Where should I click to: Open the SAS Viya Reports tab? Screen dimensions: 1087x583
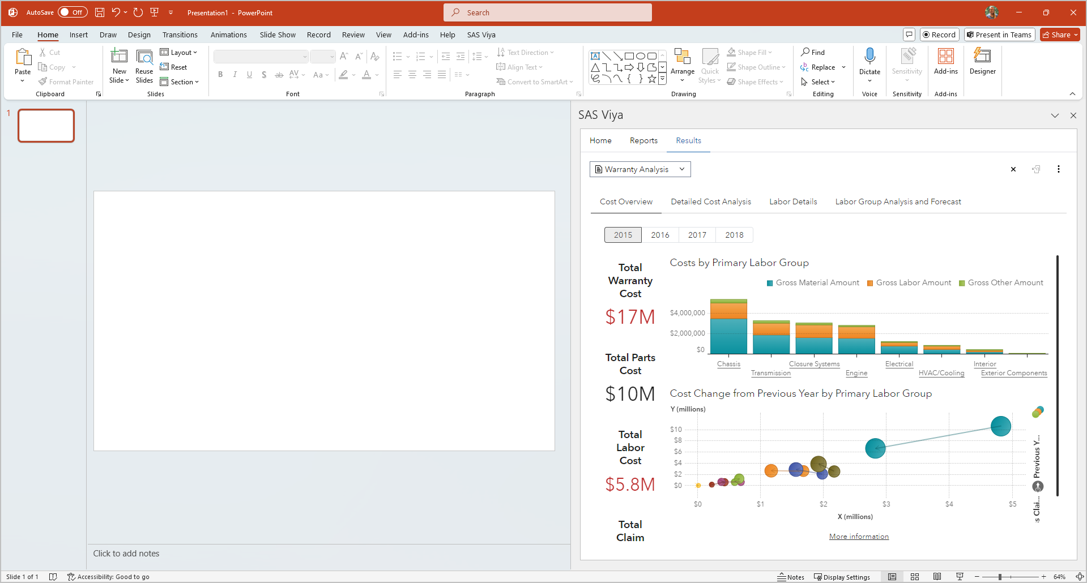coord(643,140)
